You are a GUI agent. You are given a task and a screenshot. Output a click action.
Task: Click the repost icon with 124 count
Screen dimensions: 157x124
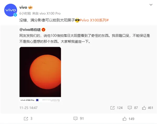coord(113,108)
